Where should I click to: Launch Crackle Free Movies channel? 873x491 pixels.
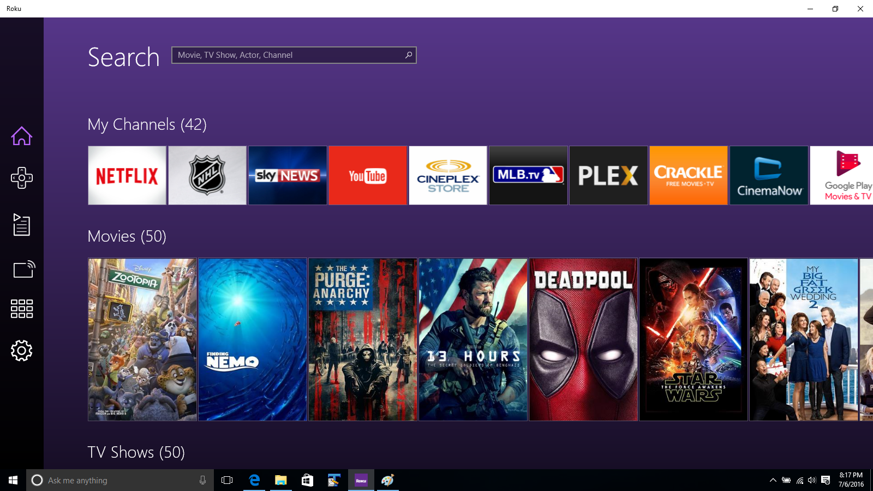pyautogui.click(x=688, y=175)
